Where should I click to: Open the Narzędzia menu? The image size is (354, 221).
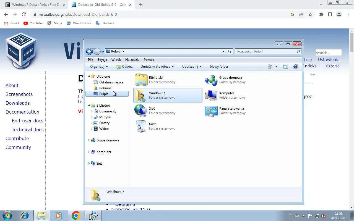point(132,60)
